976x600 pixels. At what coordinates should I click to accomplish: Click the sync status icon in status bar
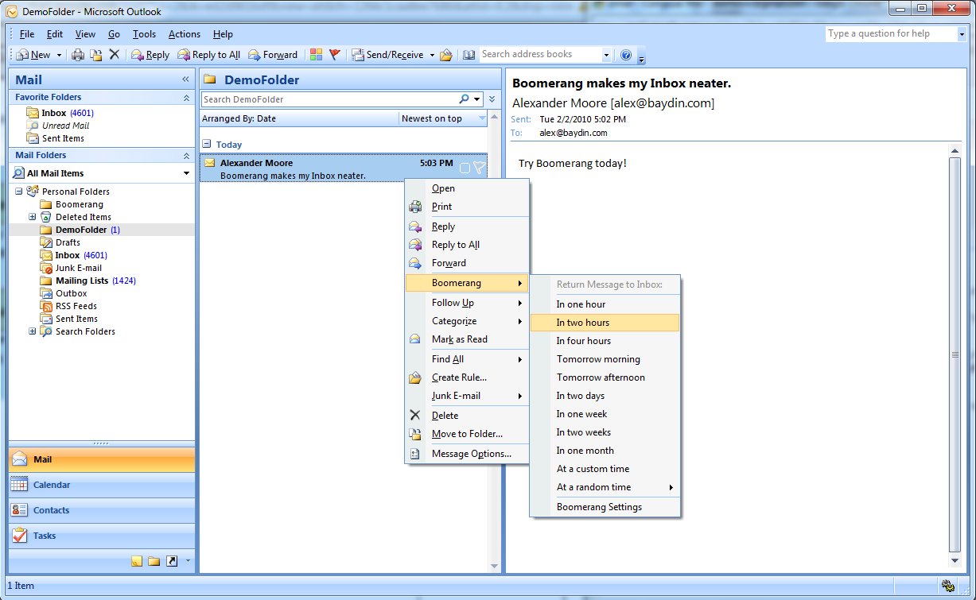(x=948, y=586)
